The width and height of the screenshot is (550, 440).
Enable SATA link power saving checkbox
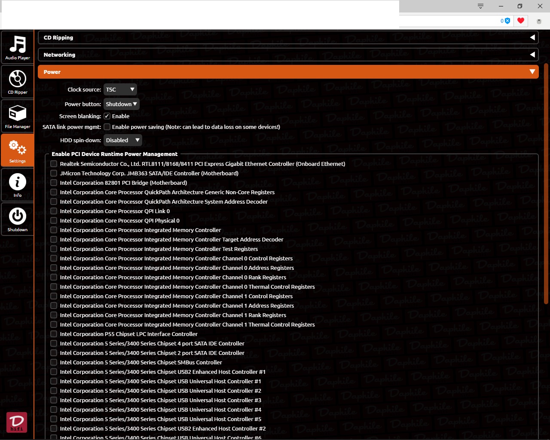coord(107,127)
